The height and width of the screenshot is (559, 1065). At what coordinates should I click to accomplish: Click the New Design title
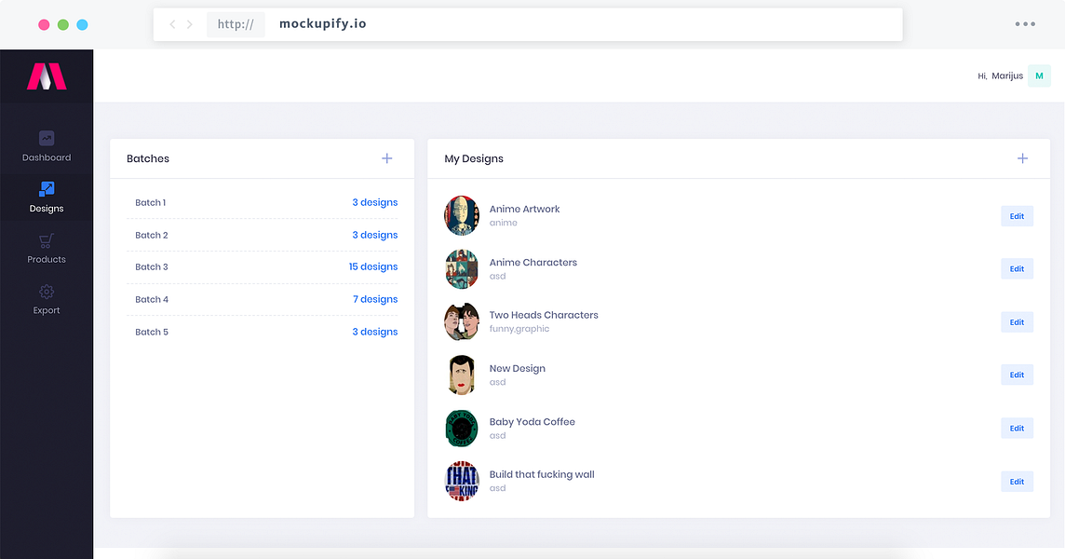click(517, 369)
